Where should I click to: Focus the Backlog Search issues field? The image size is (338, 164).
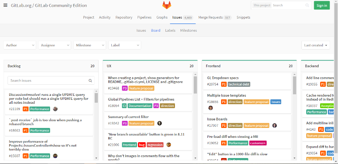click(48, 81)
